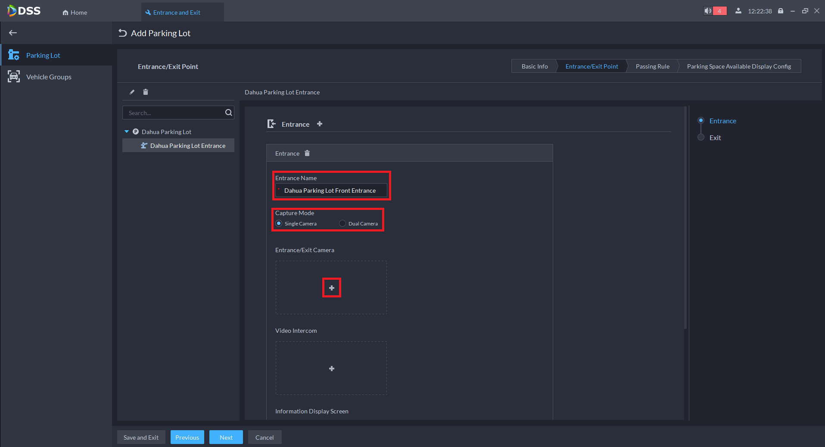Select Single Camera capture mode

(x=279, y=223)
